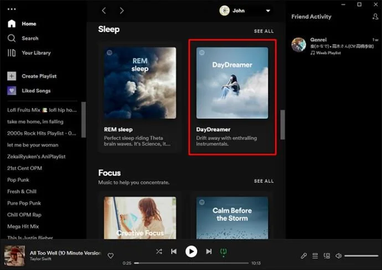This screenshot has height=270, width=382.
Task: Minimize the Spotify window
Action: tap(343, 4)
